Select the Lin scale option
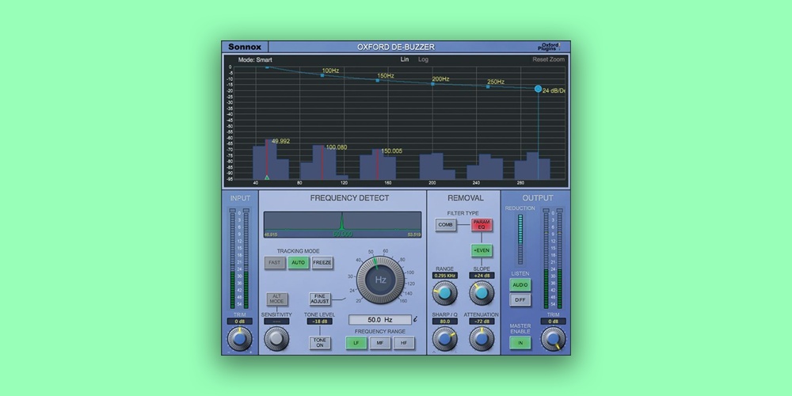Screen dimensions: 792x396 click(x=404, y=59)
